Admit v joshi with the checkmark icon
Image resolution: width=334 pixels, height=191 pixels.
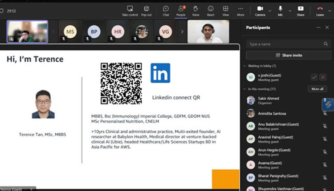[314, 77]
